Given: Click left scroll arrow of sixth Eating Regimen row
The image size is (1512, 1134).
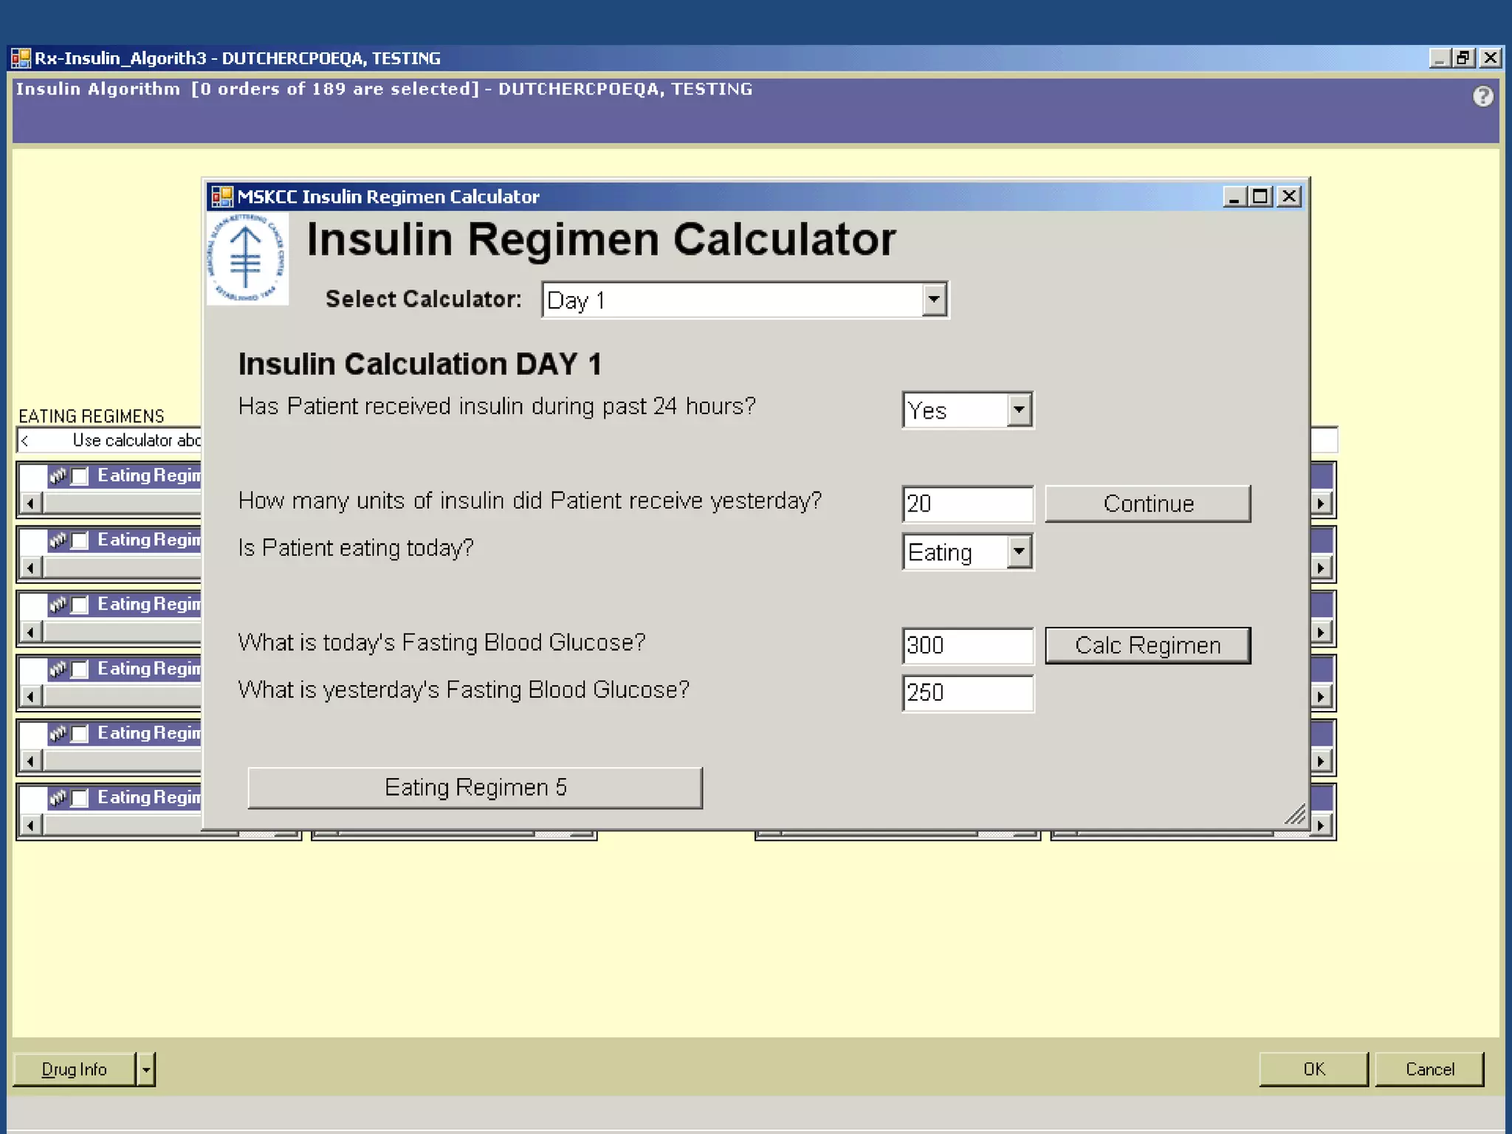Looking at the screenshot, I should 30,825.
